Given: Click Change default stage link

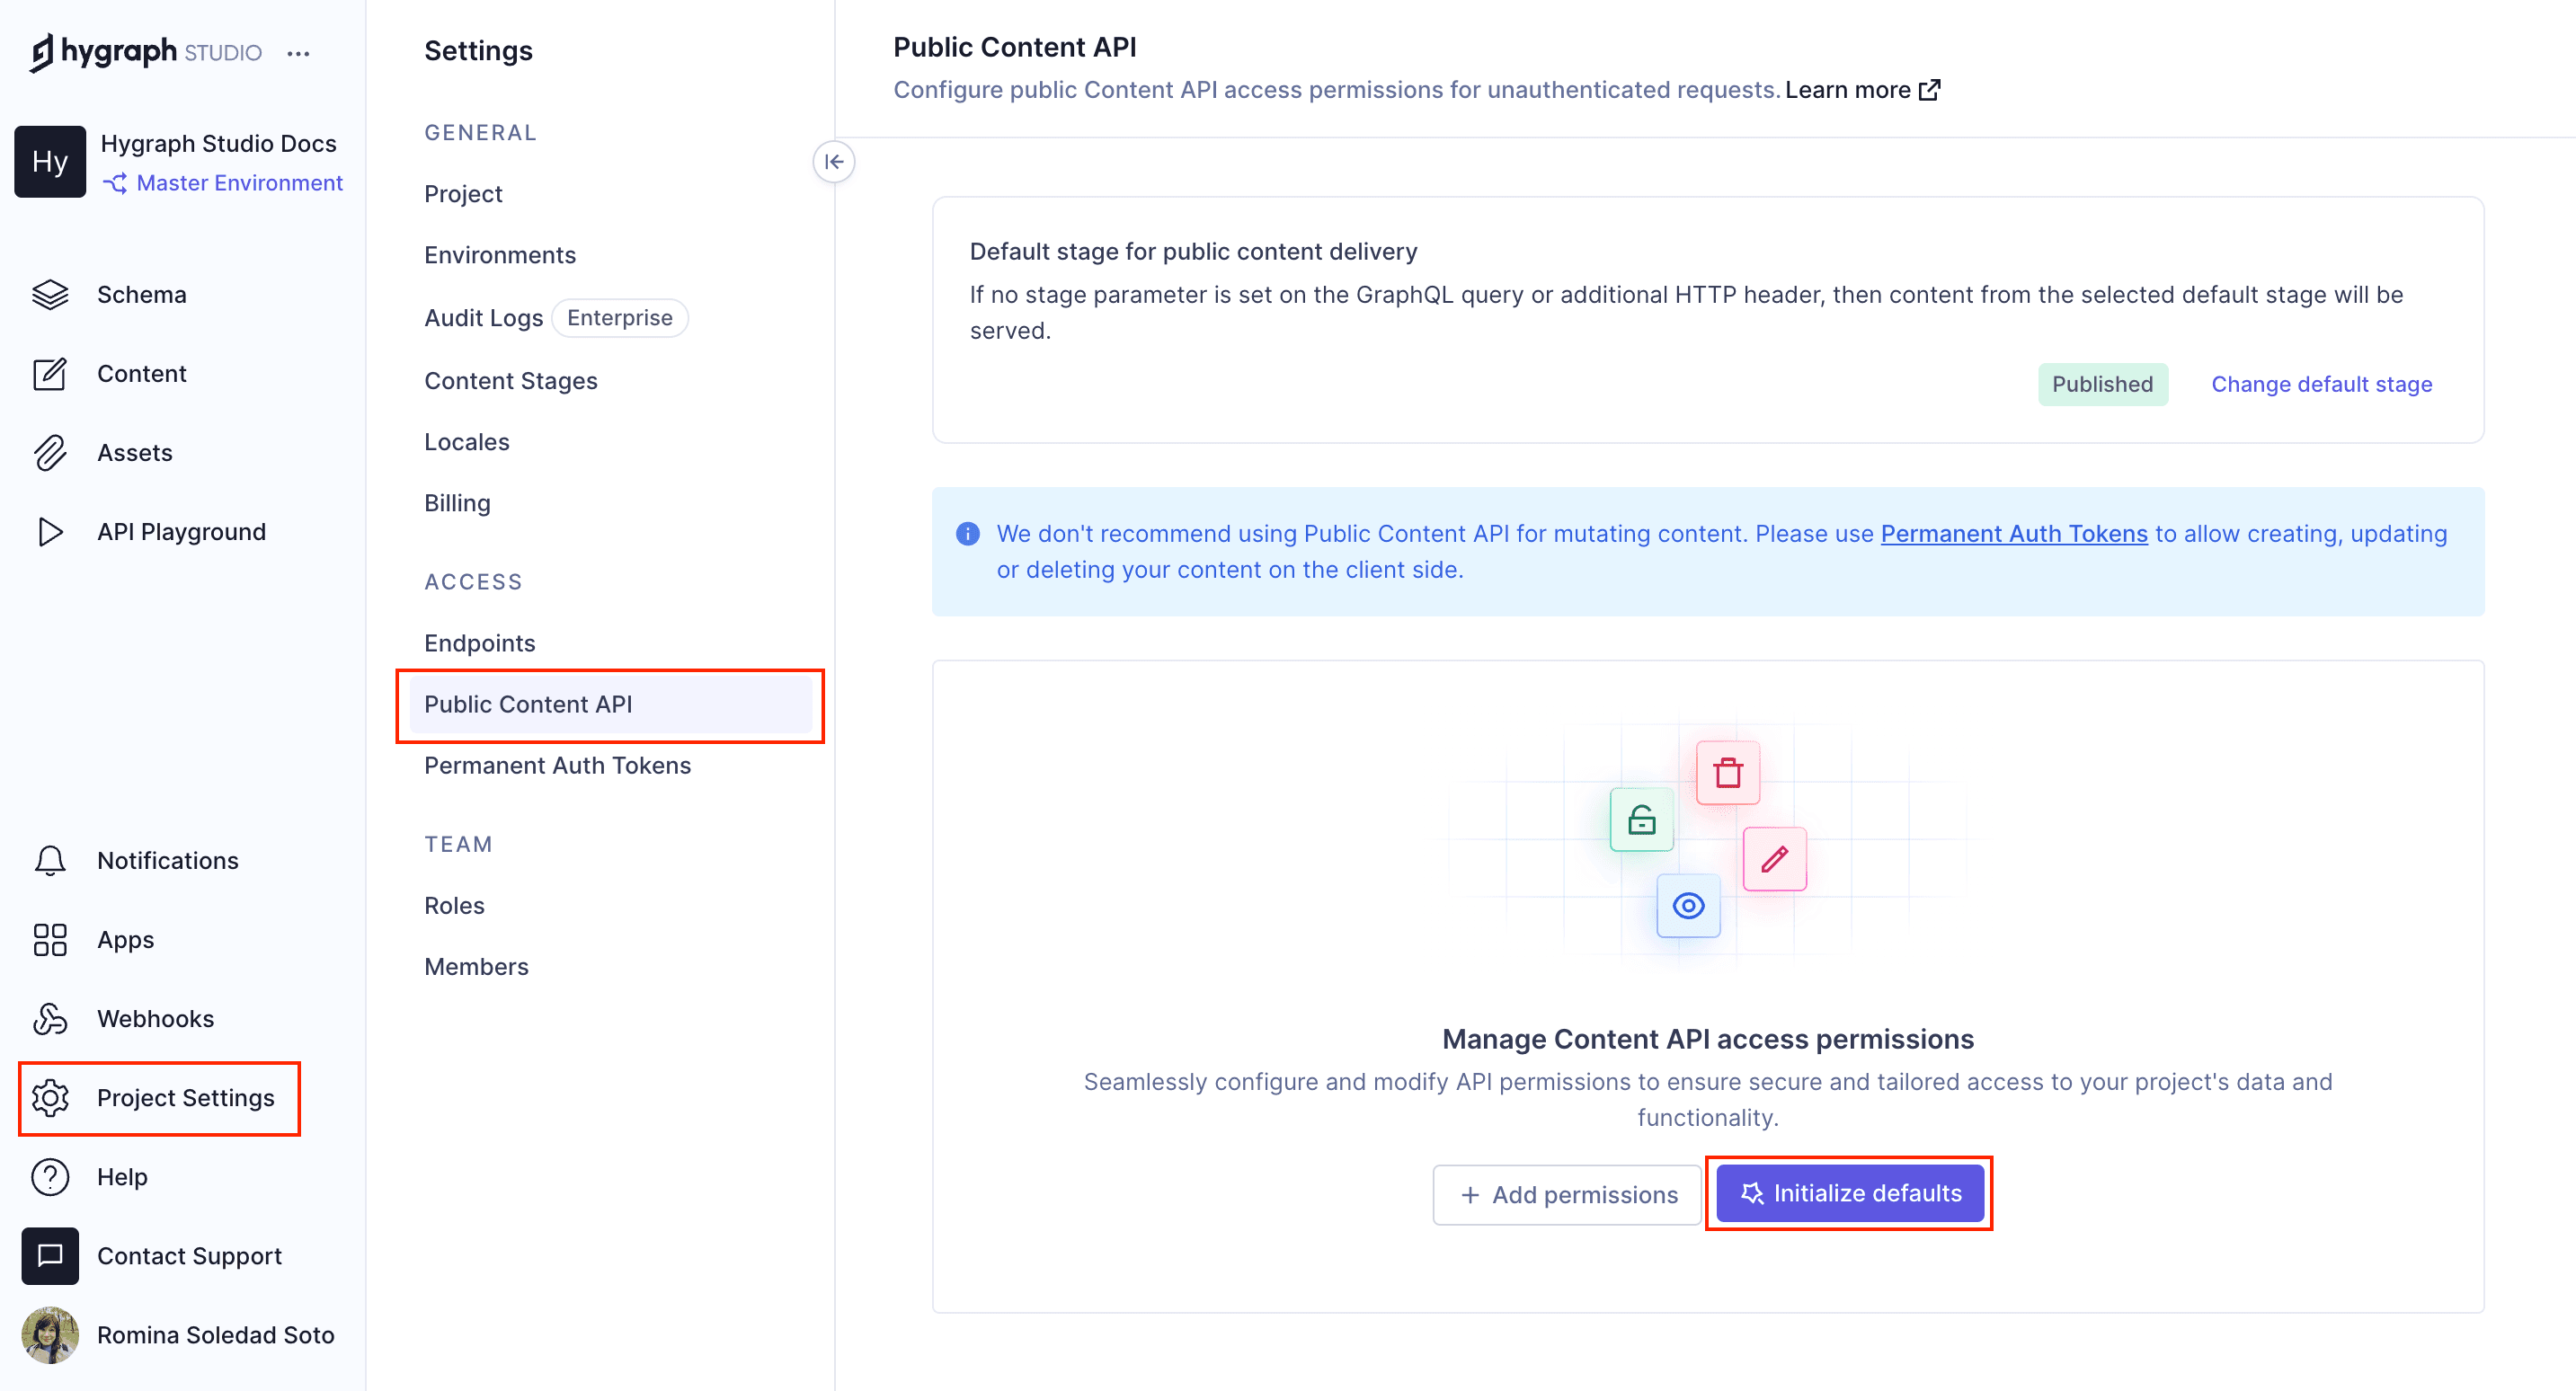Looking at the screenshot, I should pyautogui.click(x=2321, y=384).
